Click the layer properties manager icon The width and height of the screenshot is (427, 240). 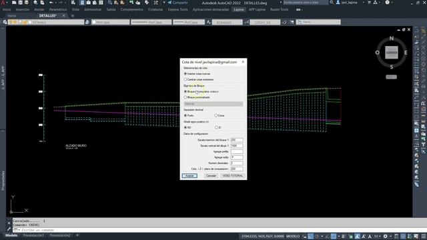click(x=5, y=22)
